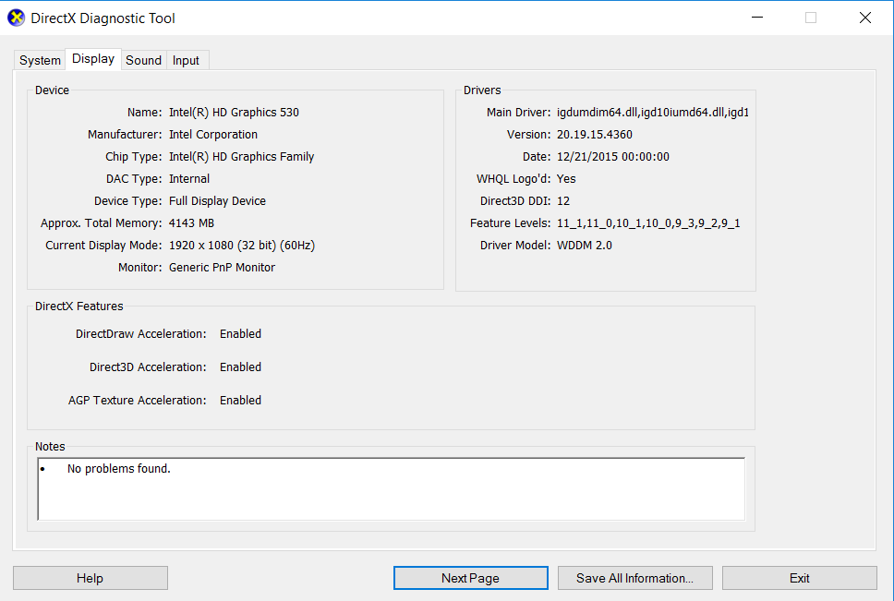Click the DAC Type value 'Internal'
This screenshot has width=894, height=601.
coord(189,179)
